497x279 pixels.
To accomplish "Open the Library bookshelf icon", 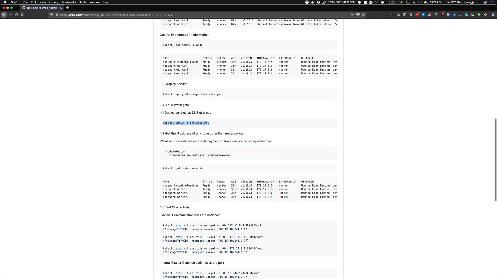I will pyautogui.click(x=398, y=15).
